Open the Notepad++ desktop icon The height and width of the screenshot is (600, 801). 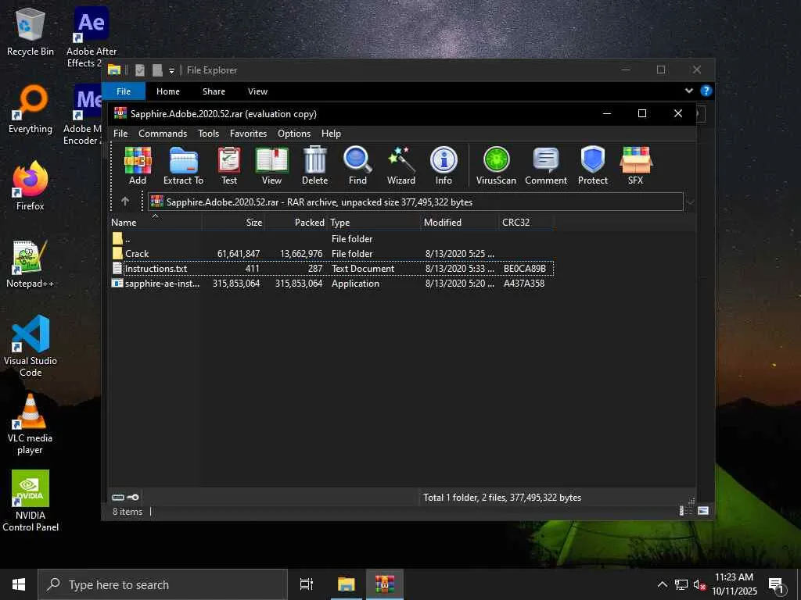[x=31, y=264]
